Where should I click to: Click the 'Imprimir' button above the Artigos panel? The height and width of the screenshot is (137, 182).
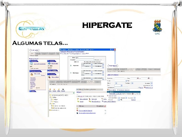93,89
